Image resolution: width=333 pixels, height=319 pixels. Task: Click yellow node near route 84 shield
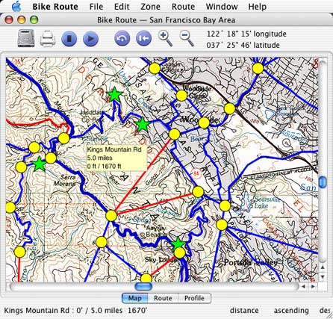click(198, 192)
